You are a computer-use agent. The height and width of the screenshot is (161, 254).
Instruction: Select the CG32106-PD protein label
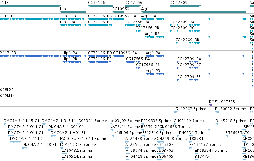tap(100, 53)
